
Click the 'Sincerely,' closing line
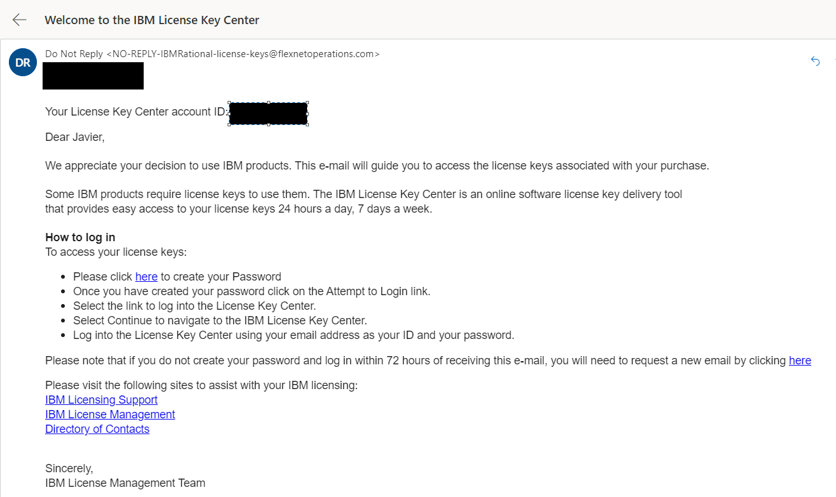pos(69,468)
